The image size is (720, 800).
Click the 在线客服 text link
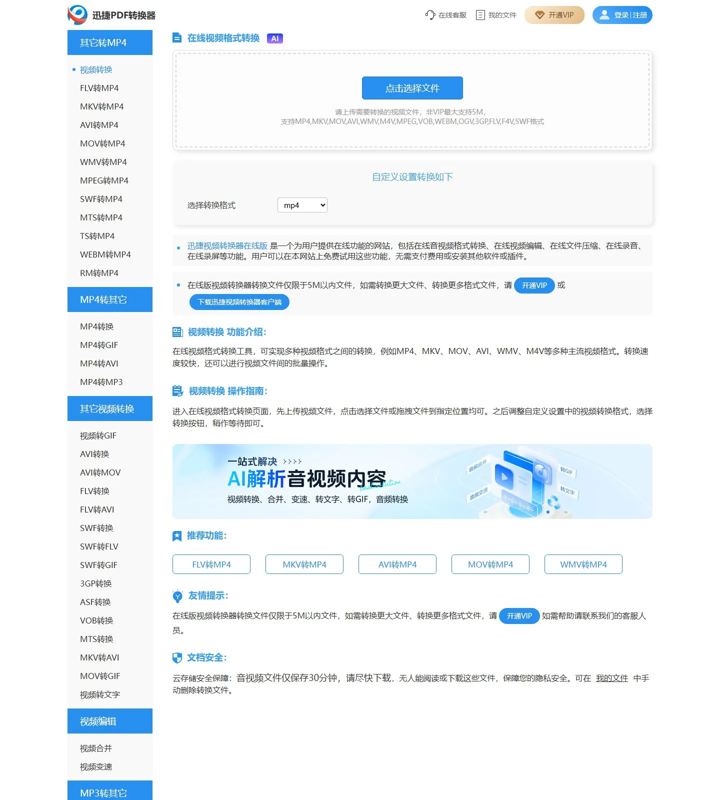coord(452,15)
